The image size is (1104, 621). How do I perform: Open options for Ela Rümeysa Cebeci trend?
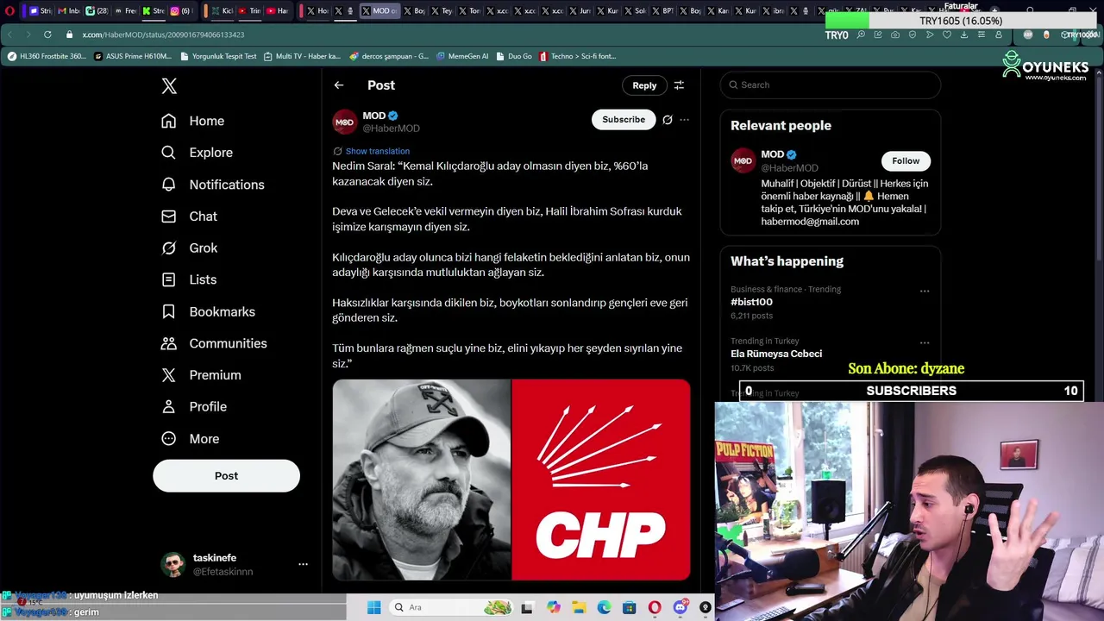[925, 342]
